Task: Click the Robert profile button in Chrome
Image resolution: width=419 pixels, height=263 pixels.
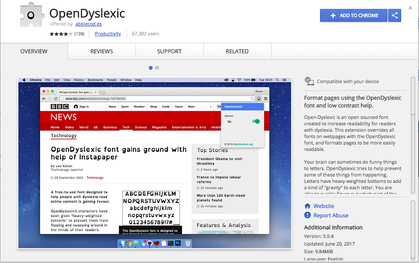Action: [260, 91]
